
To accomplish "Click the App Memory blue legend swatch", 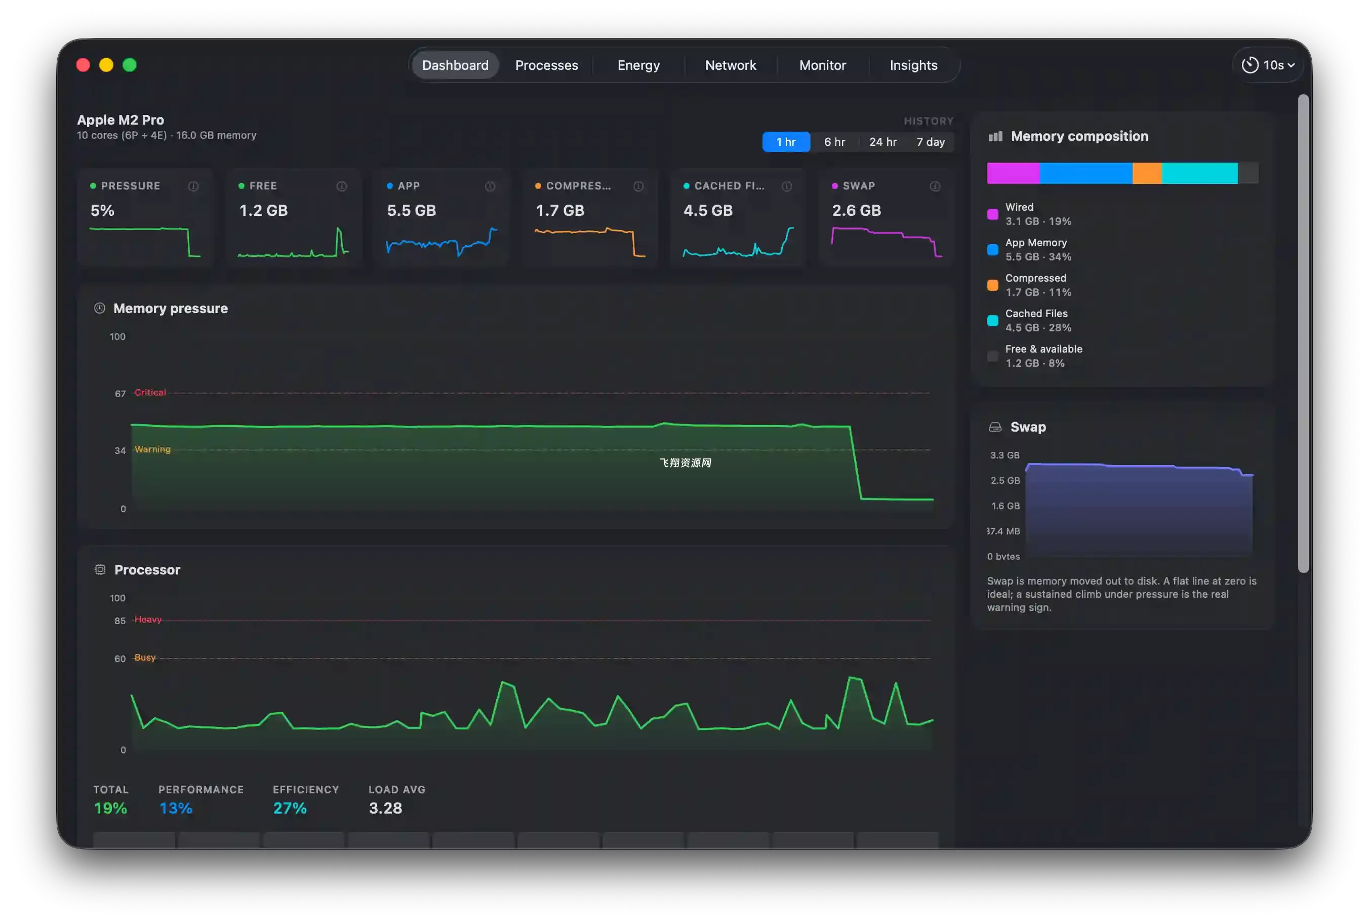I will point(993,250).
